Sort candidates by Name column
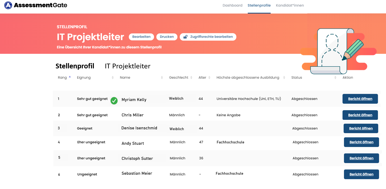This screenshot has width=386, height=189. point(162,78)
